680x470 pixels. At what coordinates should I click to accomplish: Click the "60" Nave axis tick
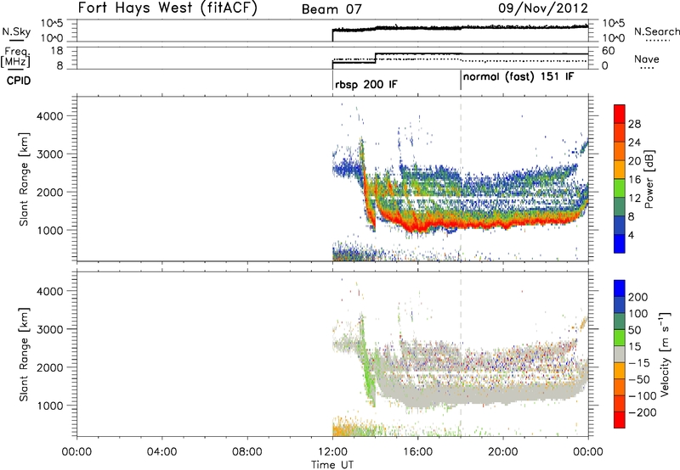608,51
